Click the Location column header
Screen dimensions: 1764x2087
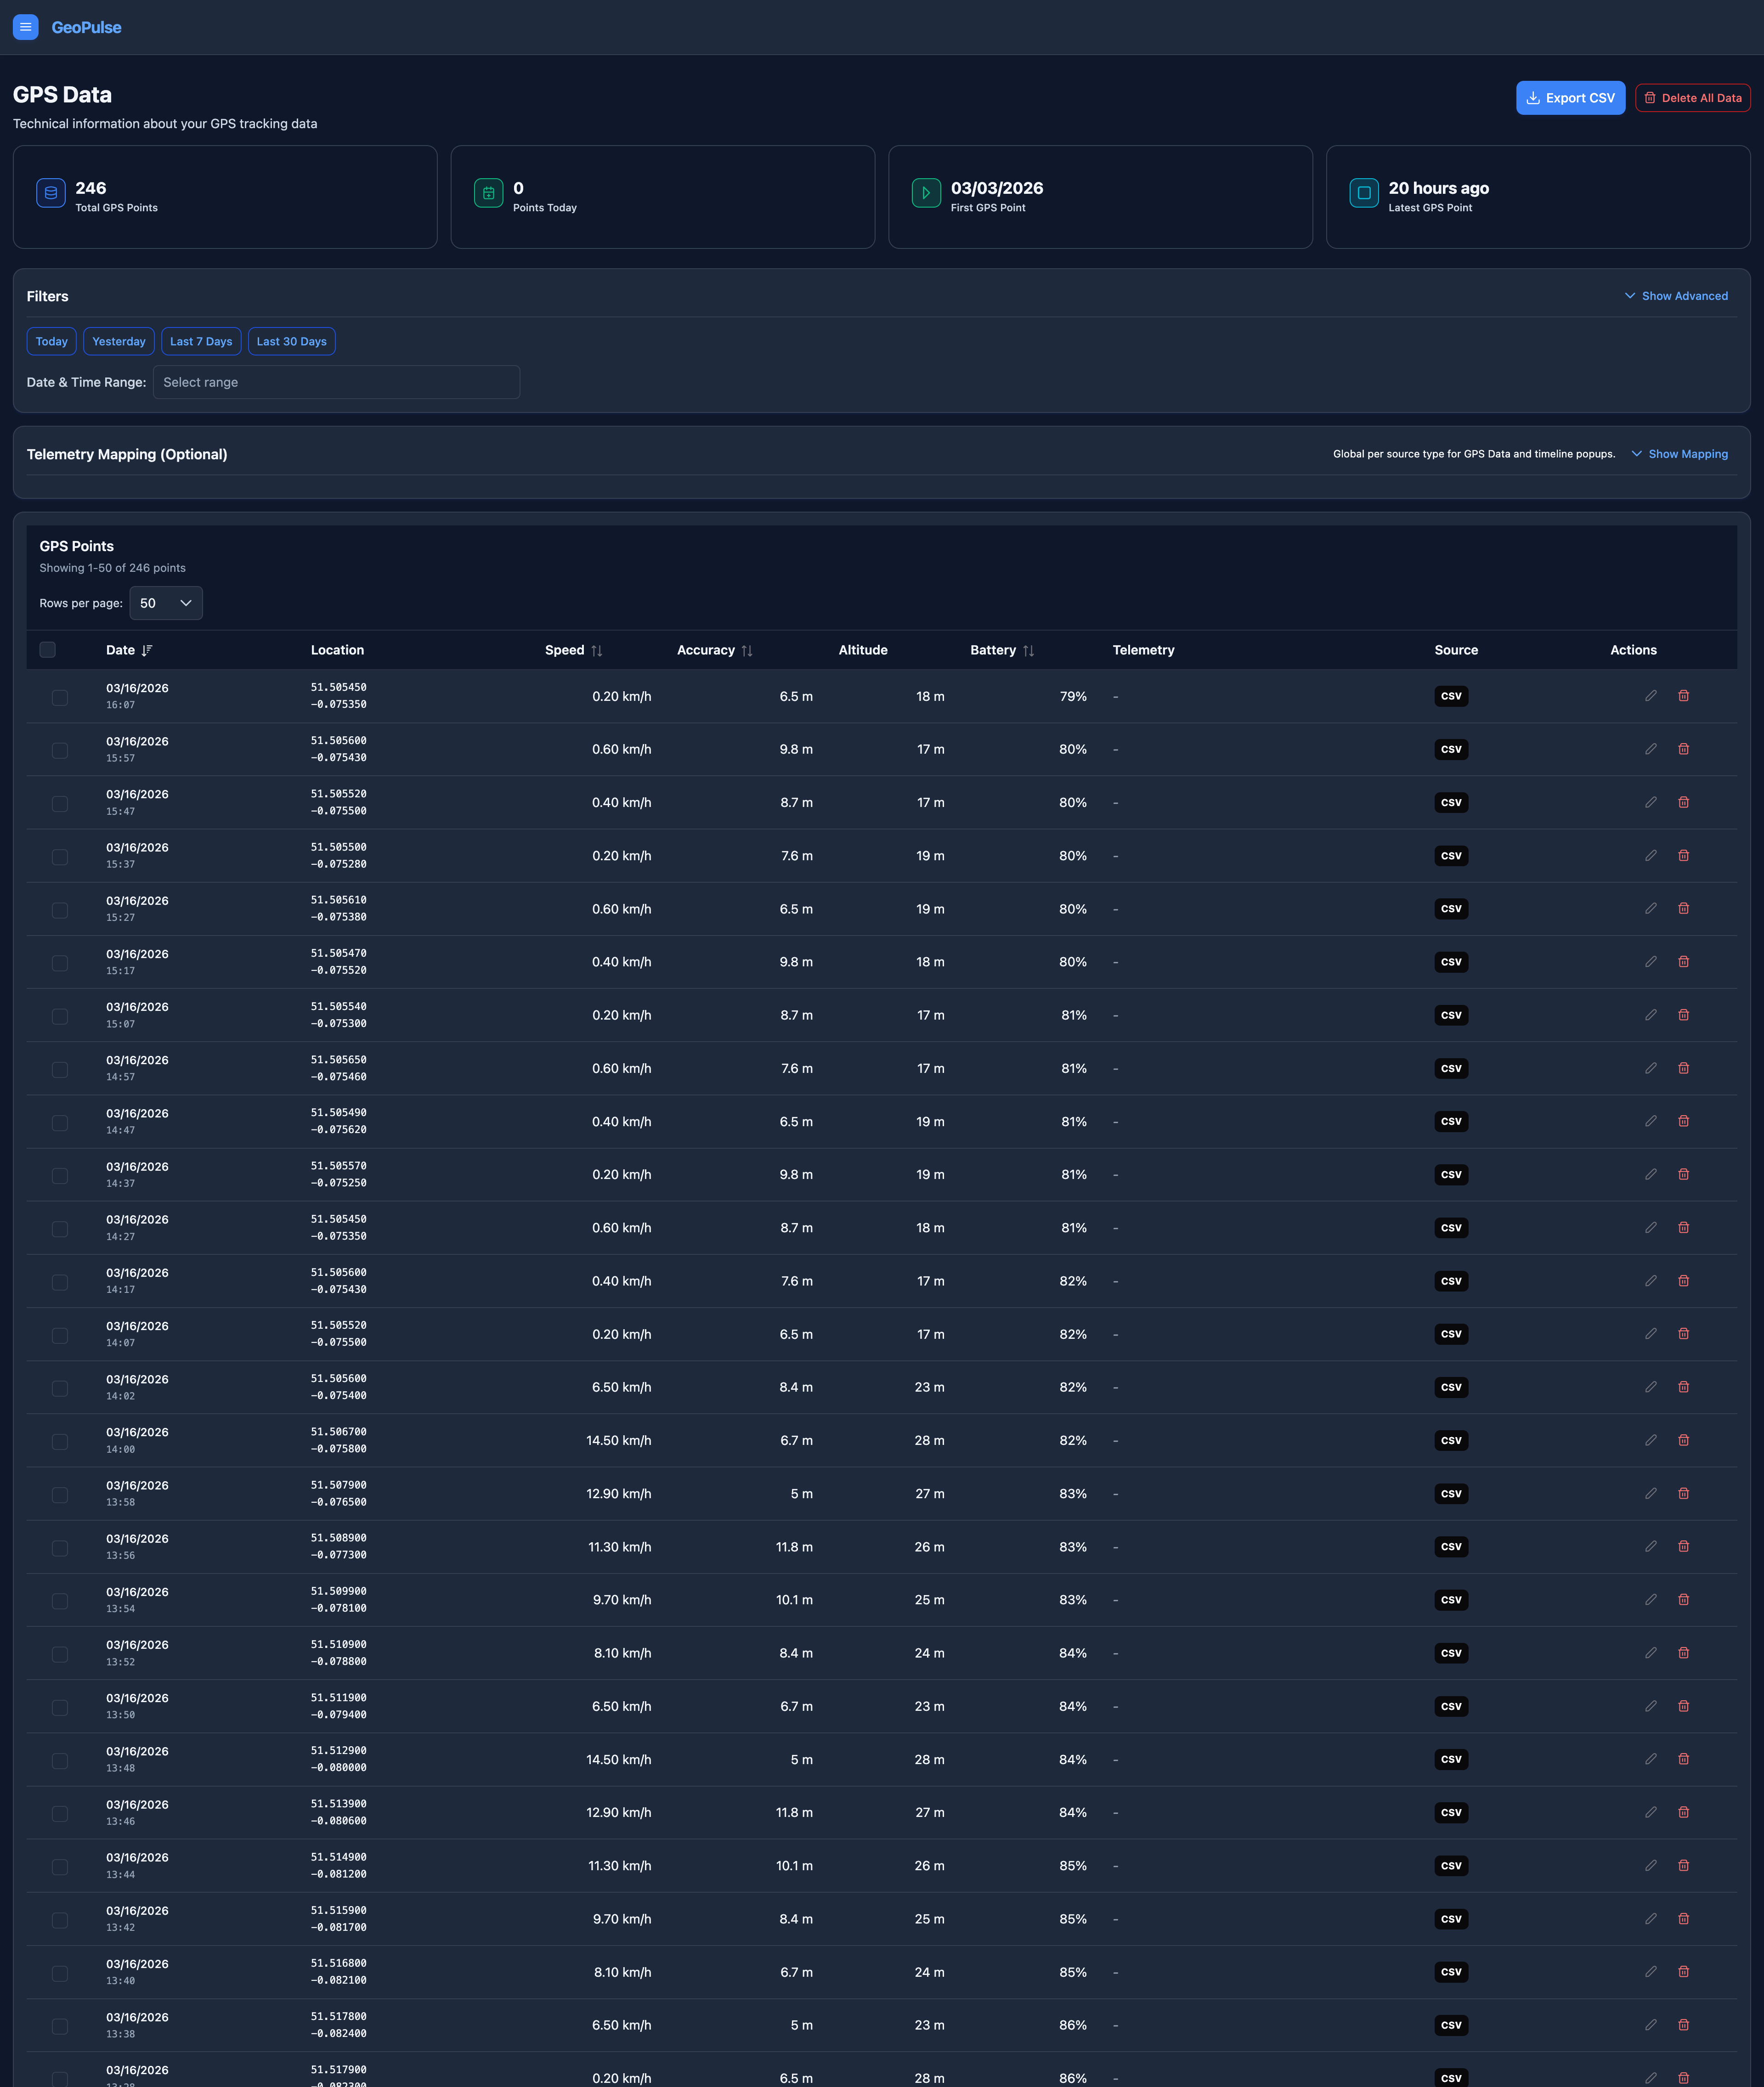pyautogui.click(x=337, y=650)
